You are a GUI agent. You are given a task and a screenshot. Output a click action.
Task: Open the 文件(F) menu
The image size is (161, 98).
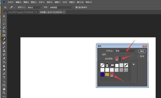pyautogui.click(x=11, y=2)
